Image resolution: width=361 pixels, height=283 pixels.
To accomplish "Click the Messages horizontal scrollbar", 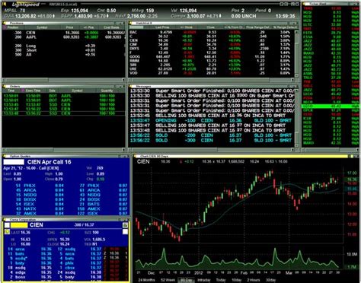I will click(212, 150).
